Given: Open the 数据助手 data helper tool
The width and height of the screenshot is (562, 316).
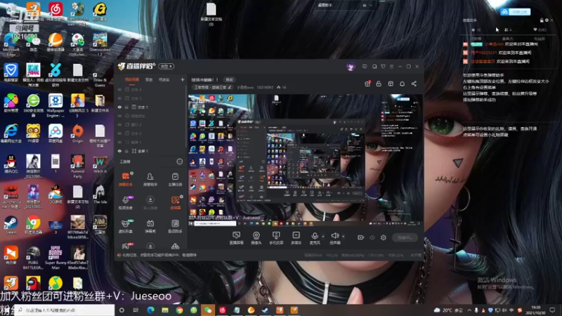Looking at the screenshot, I should [x=175, y=226].
